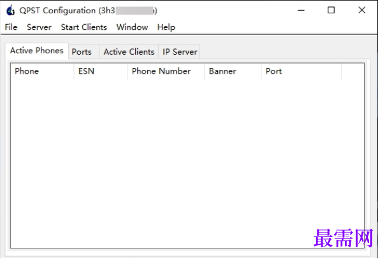Open the Start Clients menu

(x=84, y=27)
